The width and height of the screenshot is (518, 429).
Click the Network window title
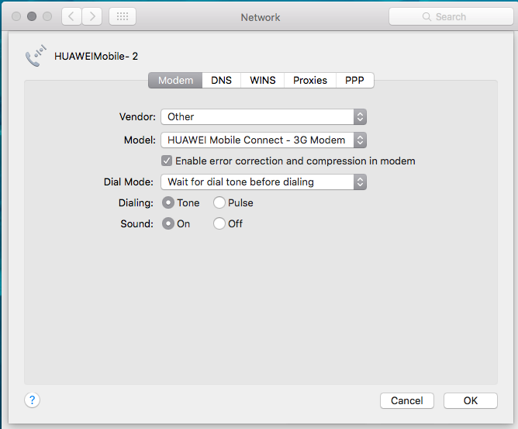pos(261,17)
